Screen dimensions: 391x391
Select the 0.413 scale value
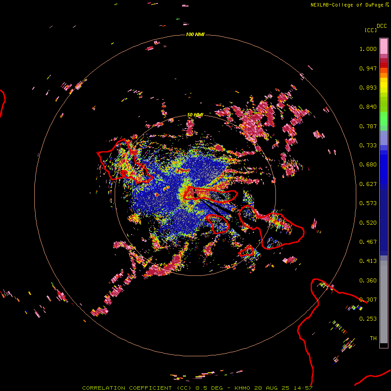point(368,261)
